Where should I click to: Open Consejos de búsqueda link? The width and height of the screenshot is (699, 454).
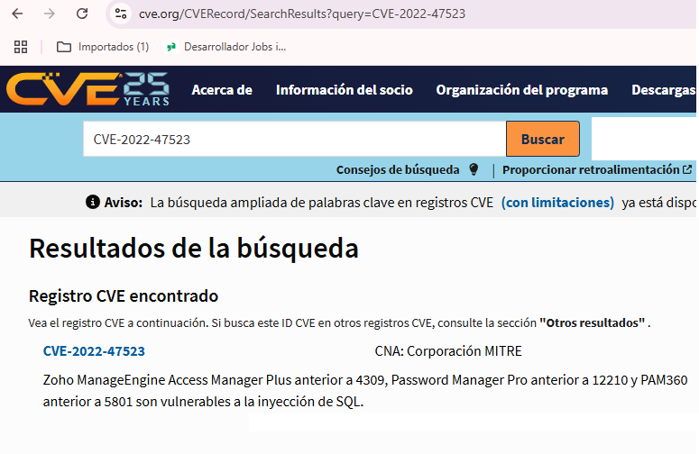click(x=398, y=169)
